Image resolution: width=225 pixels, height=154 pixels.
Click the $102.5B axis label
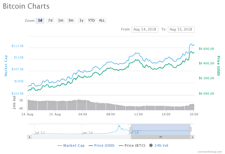pos(17,94)
